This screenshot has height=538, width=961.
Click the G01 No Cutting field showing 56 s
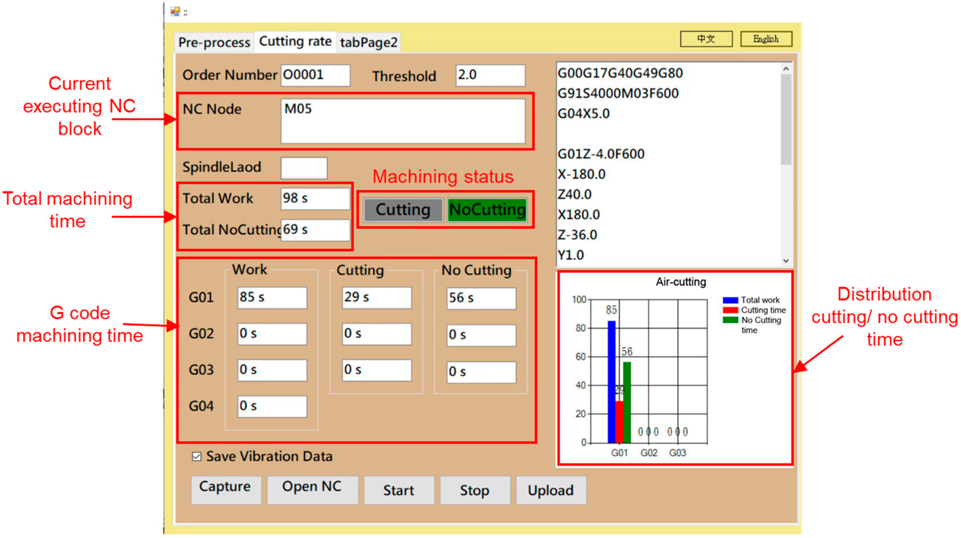482,298
